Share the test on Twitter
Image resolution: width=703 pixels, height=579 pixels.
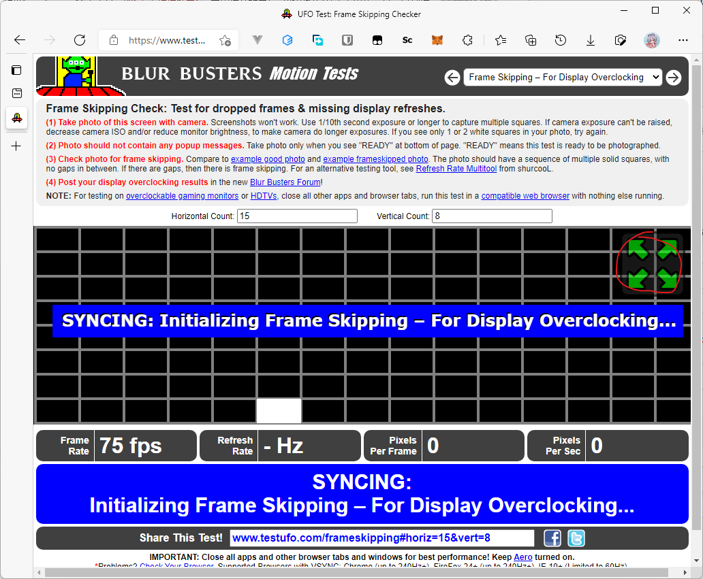pos(576,538)
